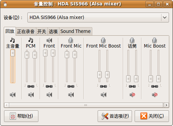Click the Front Mic Boost label text
The width and height of the screenshot is (173, 126).
[103, 46]
